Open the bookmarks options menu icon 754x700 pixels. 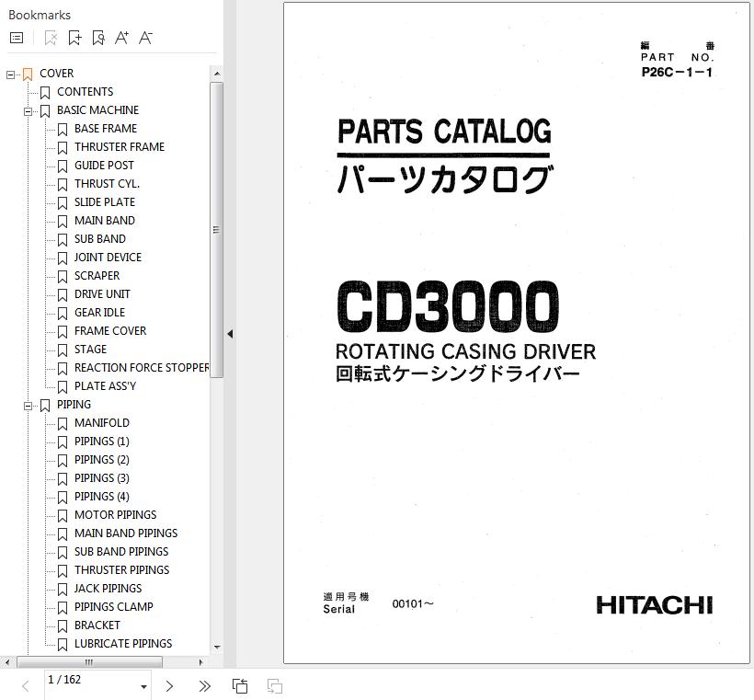coord(17,38)
